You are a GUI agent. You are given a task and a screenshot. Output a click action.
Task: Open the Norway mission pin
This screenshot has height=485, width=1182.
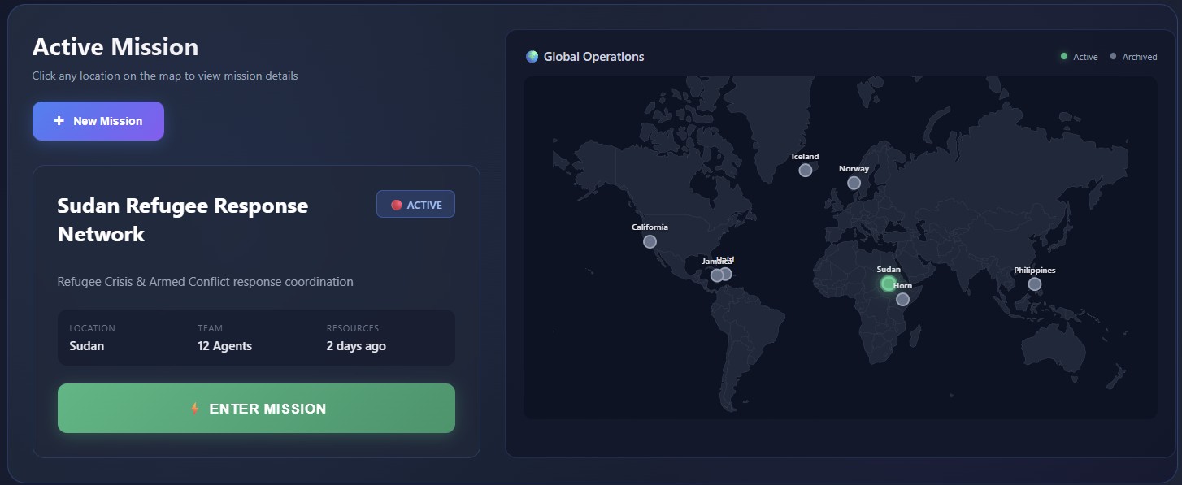pos(854,184)
